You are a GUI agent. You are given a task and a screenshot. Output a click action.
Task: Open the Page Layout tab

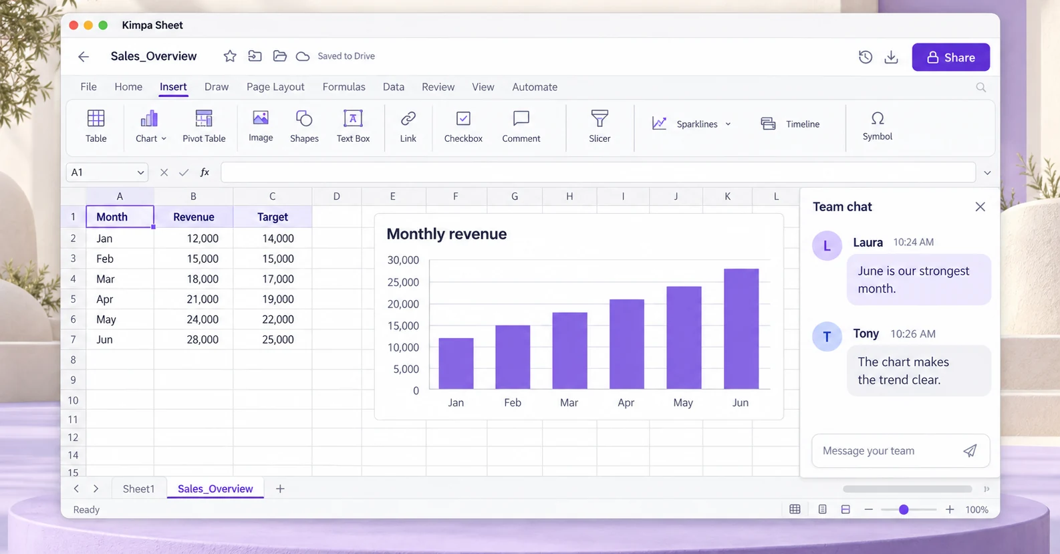275,87
